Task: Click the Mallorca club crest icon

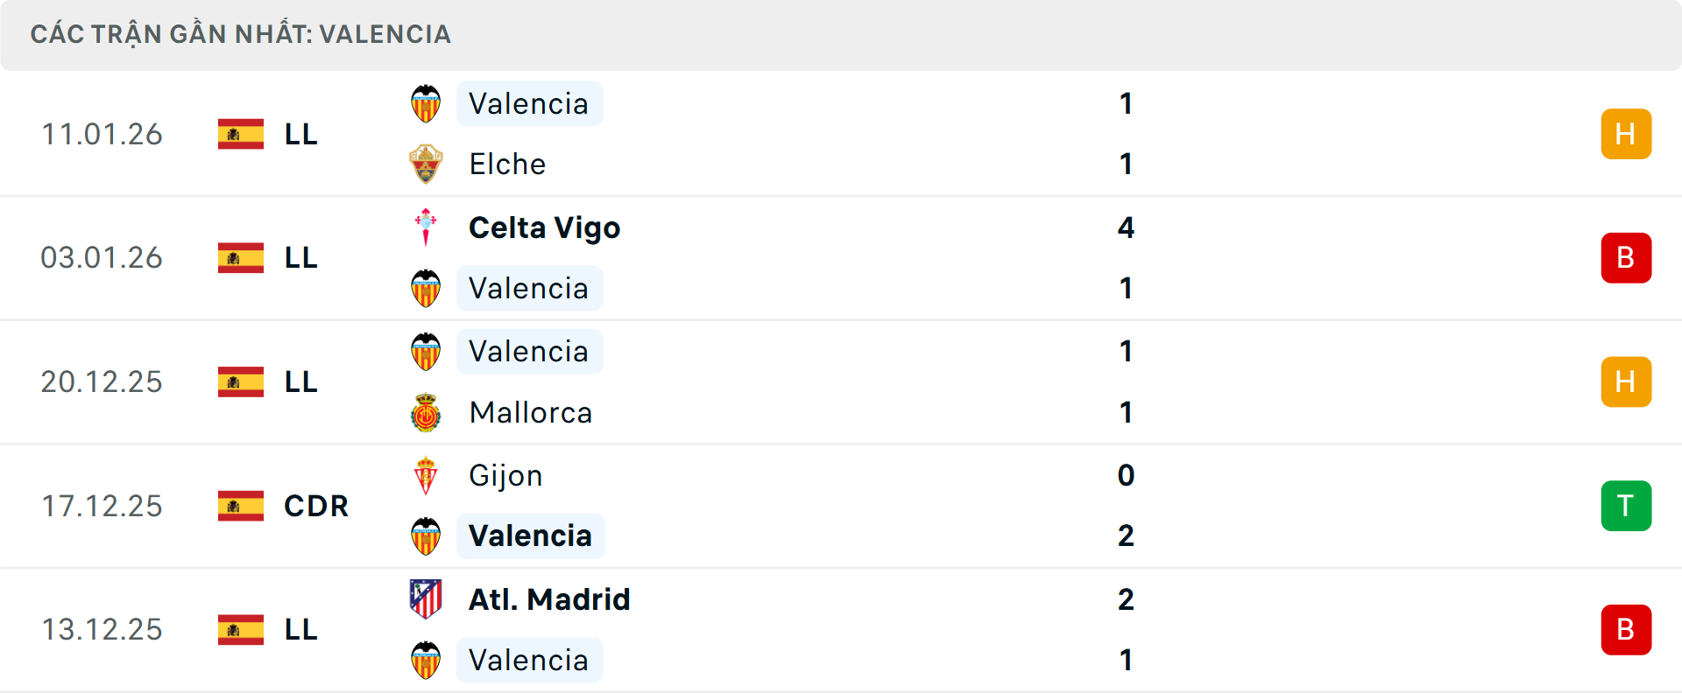Action: 426,413
